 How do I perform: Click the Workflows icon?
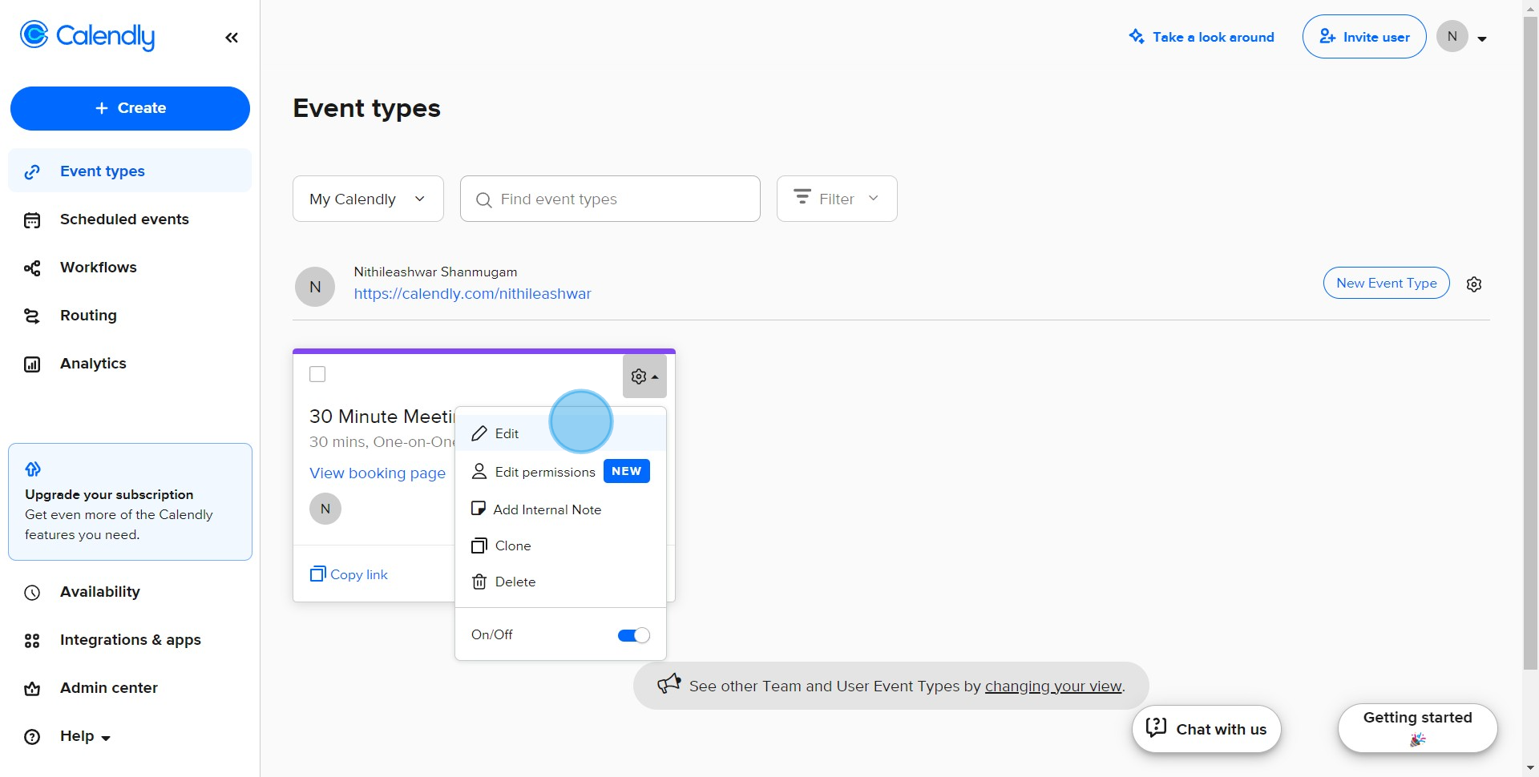pos(32,268)
